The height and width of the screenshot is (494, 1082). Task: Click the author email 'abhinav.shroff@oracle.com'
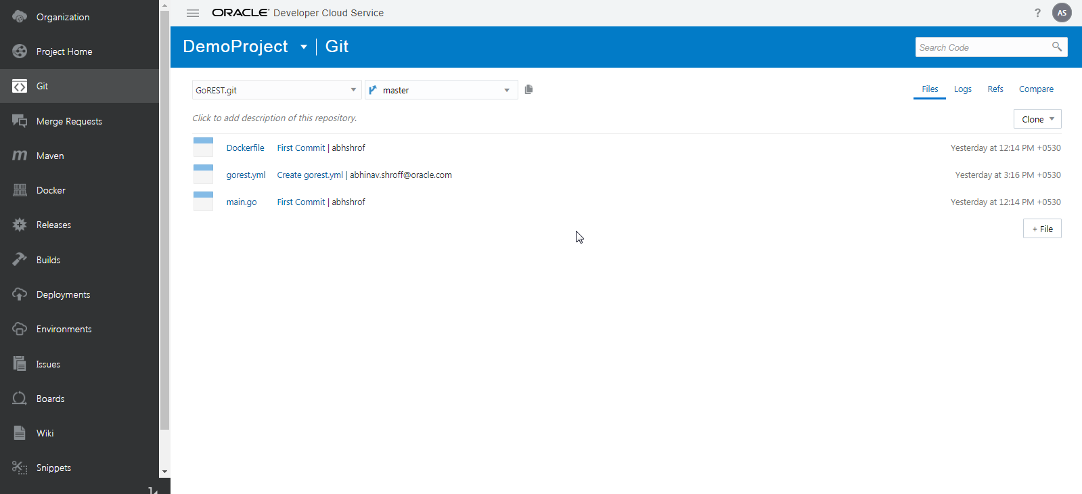tap(401, 175)
